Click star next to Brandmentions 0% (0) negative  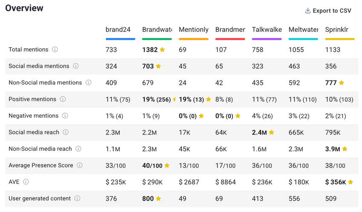(238, 116)
